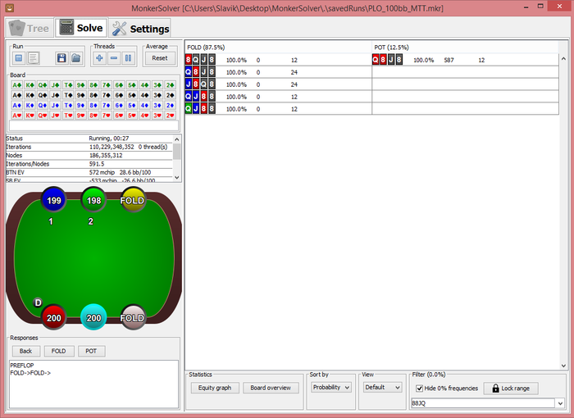Click the PREFLOP action history text area

coord(93,384)
